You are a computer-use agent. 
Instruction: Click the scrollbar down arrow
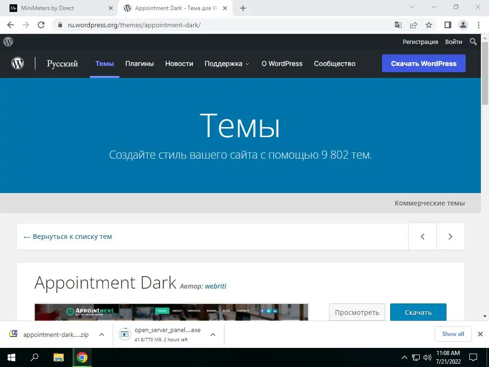(485, 316)
